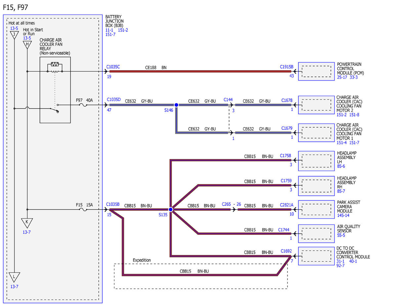Select the L off-page connector triangle
397x307 pixels.
(14, 277)
